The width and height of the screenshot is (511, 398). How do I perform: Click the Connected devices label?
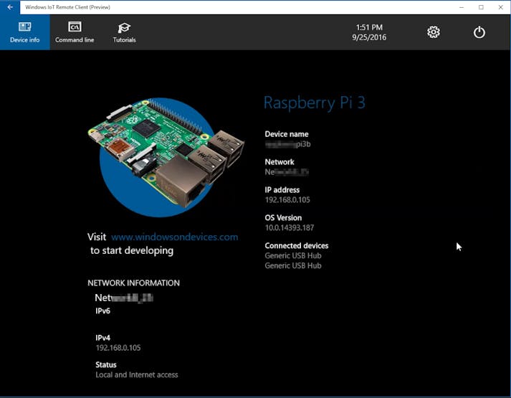[x=297, y=246]
